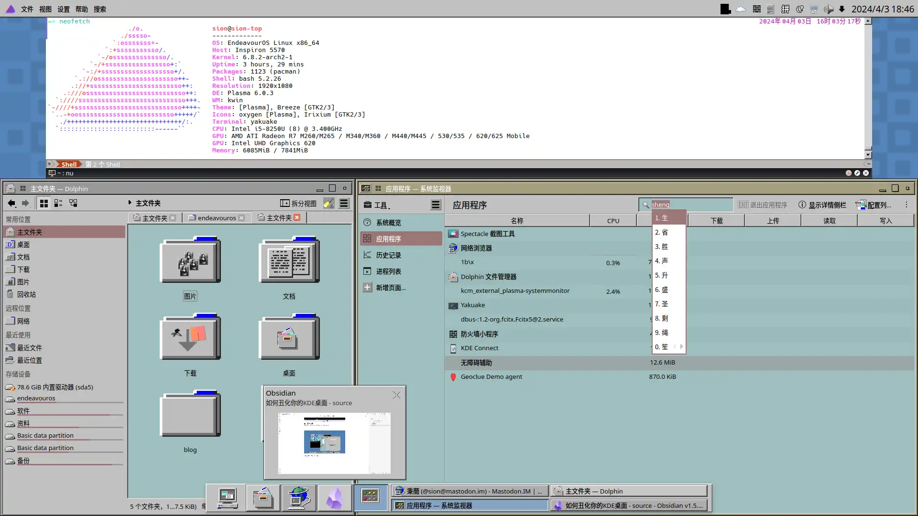918x516 pixels.
Task: Click 历史记录 in system monitor sidebar
Action: click(388, 255)
